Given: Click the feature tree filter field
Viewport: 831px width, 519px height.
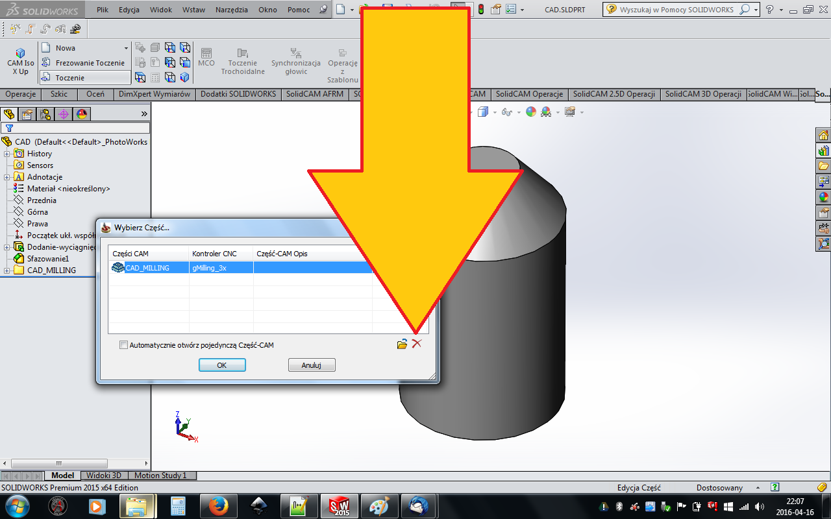Looking at the screenshot, I should point(76,128).
